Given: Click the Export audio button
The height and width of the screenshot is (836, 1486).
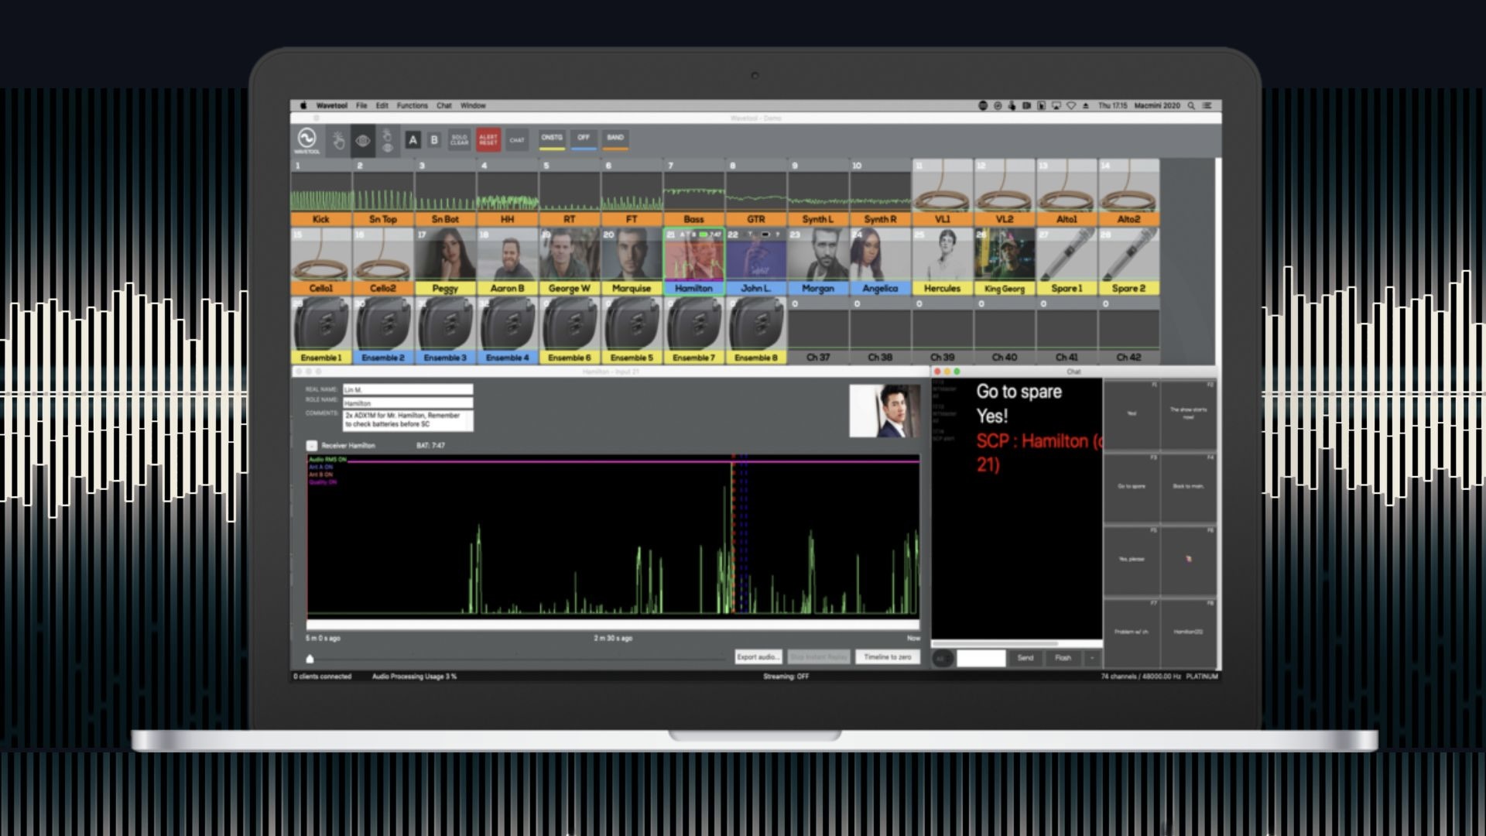Looking at the screenshot, I should click(x=758, y=656).
